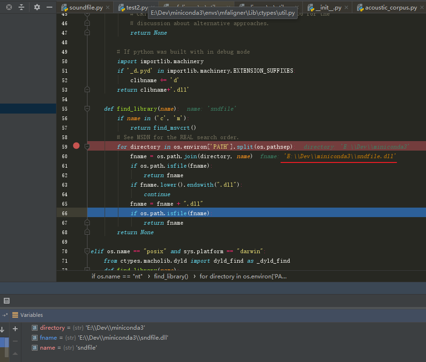Select the directory variable row
426x362 pixels.
(x=52, y=328)
